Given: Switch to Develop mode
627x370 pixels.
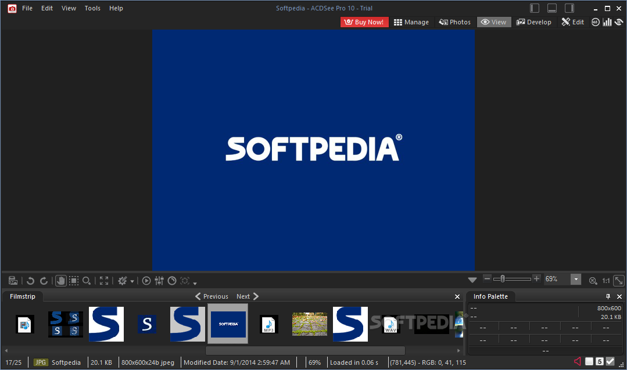Looking at the screenshot, I should click(x=533, y=22).
